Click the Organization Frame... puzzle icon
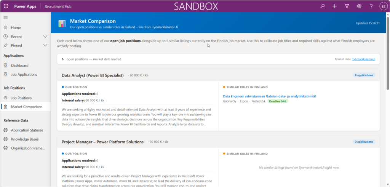Image resolution: width=390 pixels, height=187 pixels. 6,148
